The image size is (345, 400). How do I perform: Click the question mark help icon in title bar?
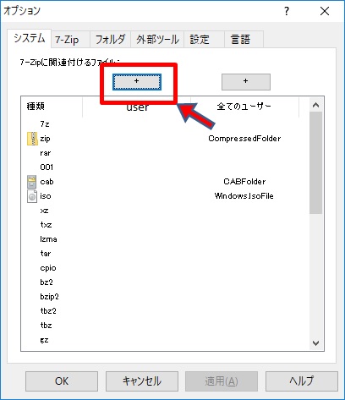287,11
